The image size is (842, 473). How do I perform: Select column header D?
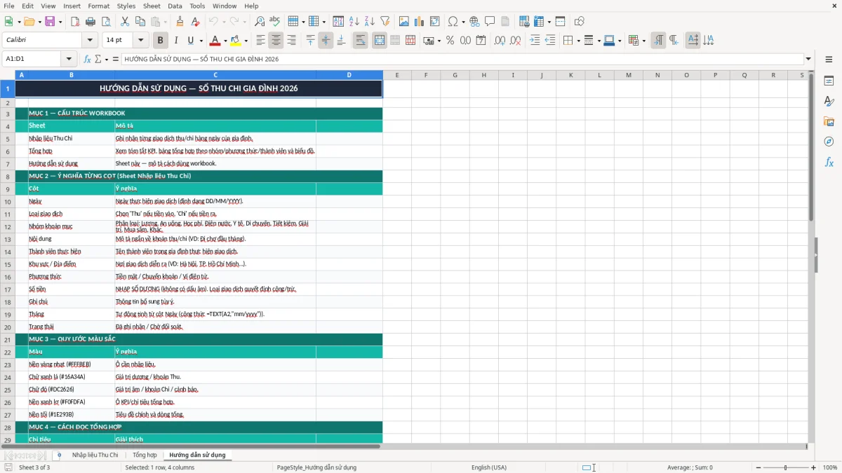[349, 75]
